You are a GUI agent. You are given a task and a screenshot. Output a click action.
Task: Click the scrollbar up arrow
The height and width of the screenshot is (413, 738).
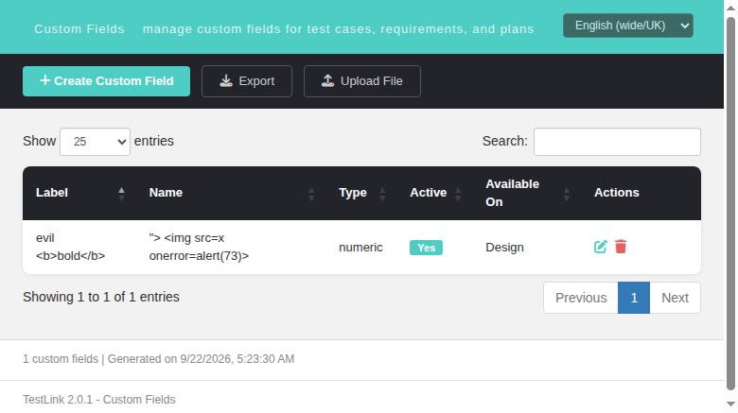click(x=730, y=8)
